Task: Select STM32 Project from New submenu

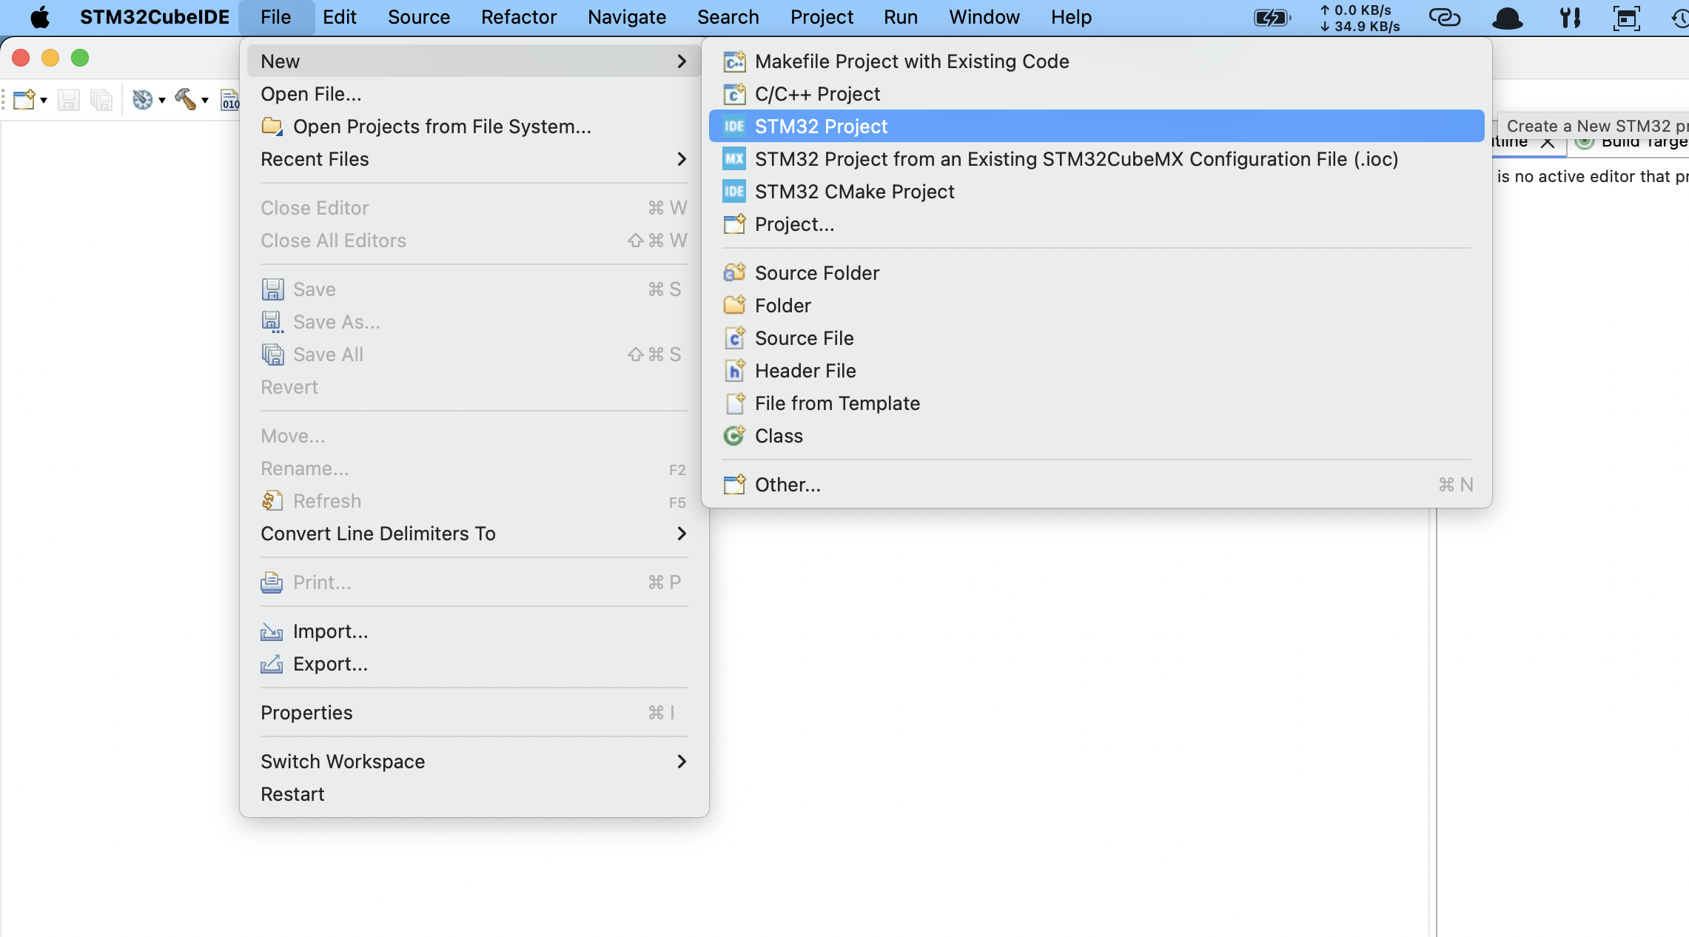Action: 821,127
